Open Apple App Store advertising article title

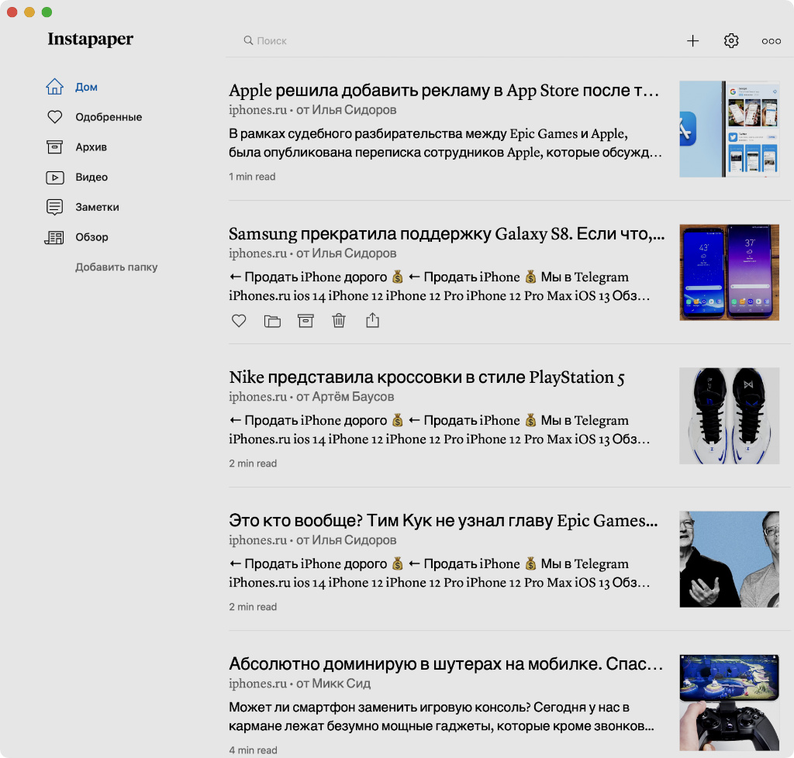pos(444,91)
